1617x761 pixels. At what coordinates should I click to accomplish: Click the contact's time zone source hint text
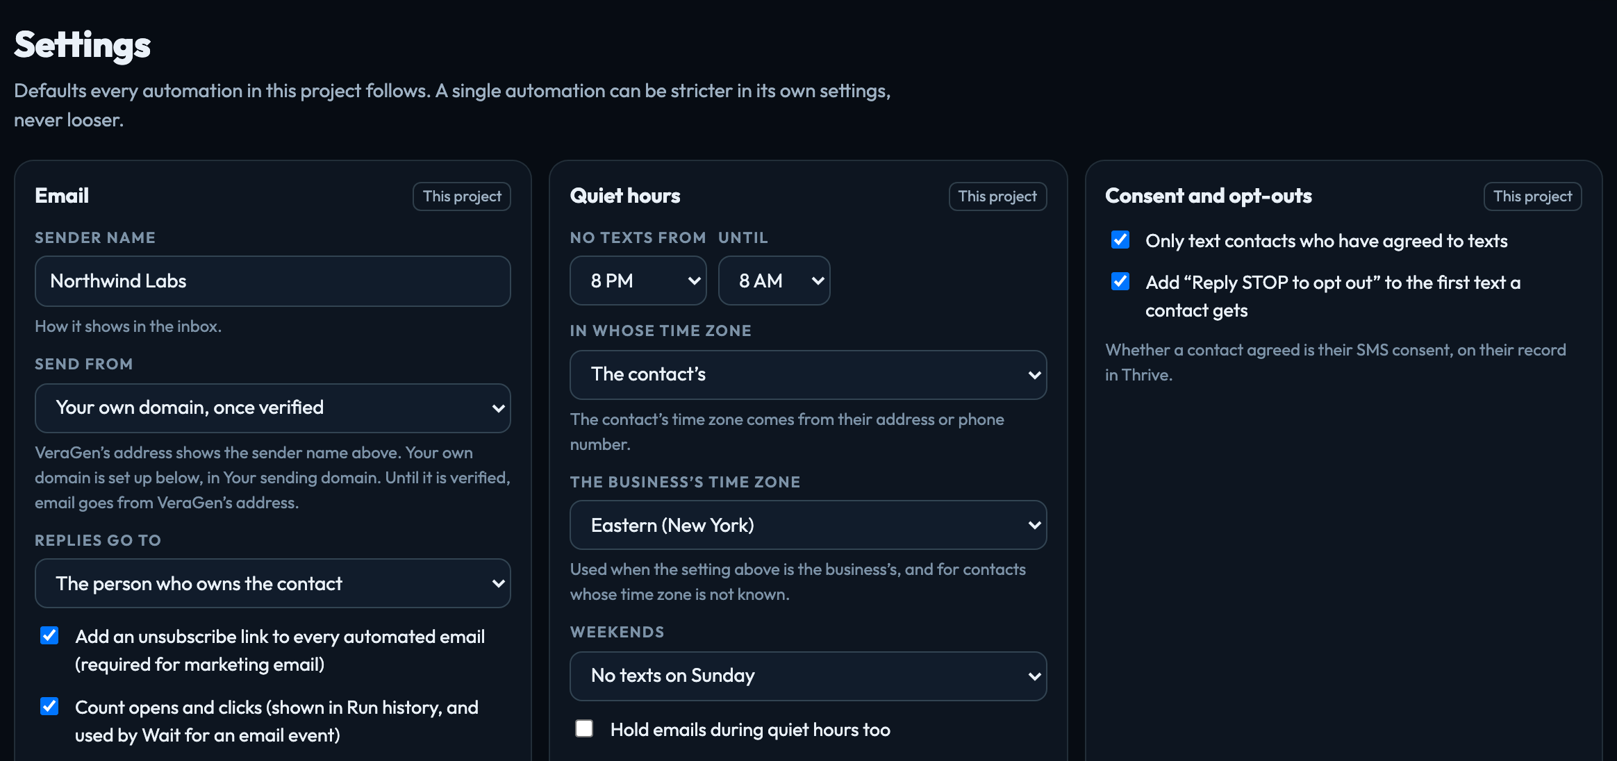787,432
